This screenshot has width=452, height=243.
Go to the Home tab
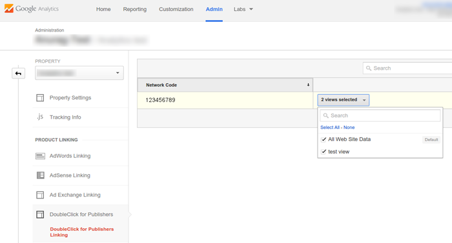tap(103, 9)
